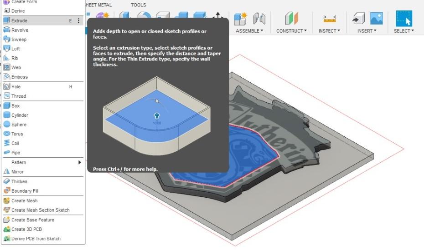Select the Loft icon

(7, 49)
